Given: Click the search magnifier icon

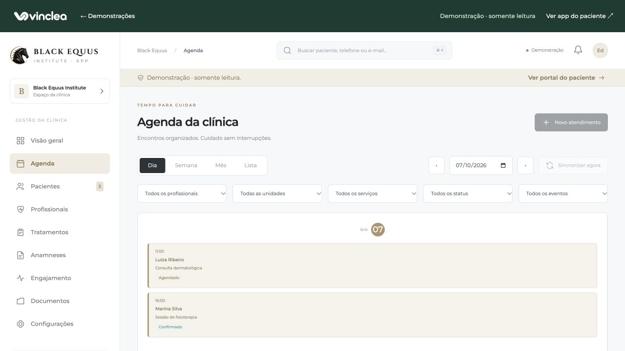Looking at the screenshot, I should click(x=288, y=50).
